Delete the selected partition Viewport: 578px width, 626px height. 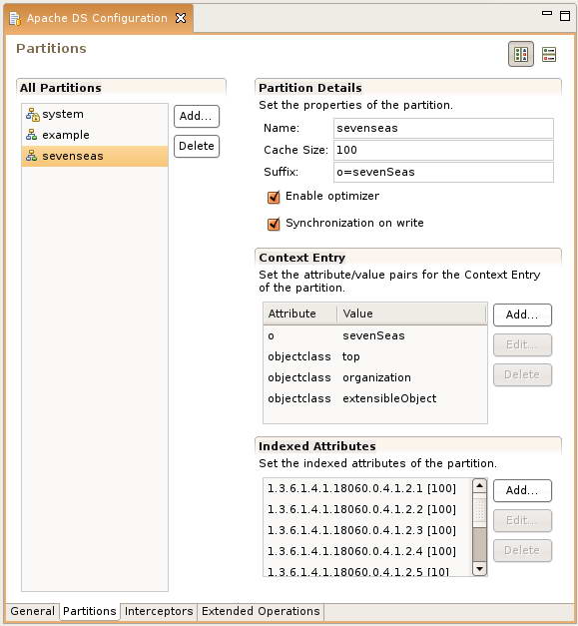[x=197, y=146]
